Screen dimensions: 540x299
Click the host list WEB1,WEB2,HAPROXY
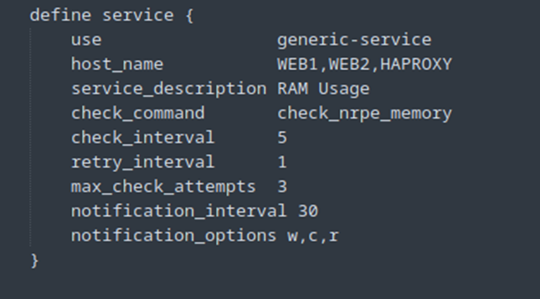pos(364,64)
